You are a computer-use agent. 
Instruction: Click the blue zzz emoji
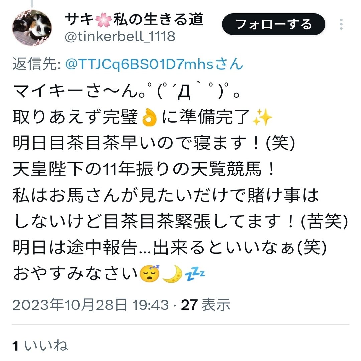pyautogui.click(x=195, y=273)
